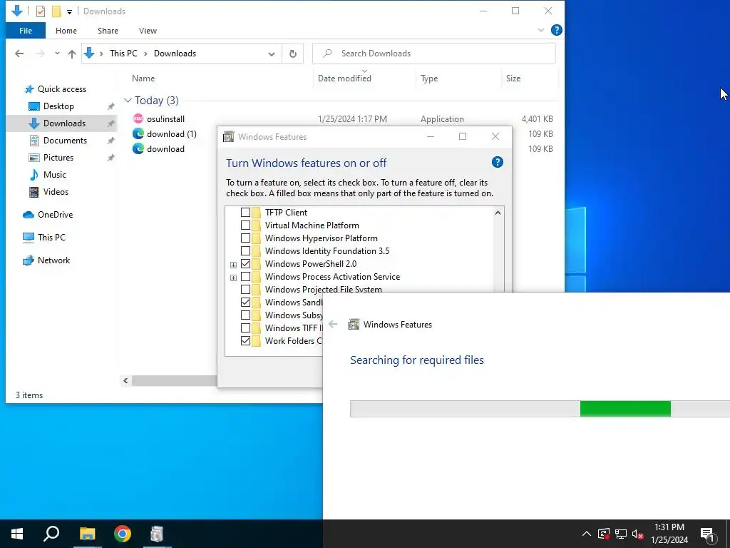Navigate back in File Explorer

pos(19,54)
